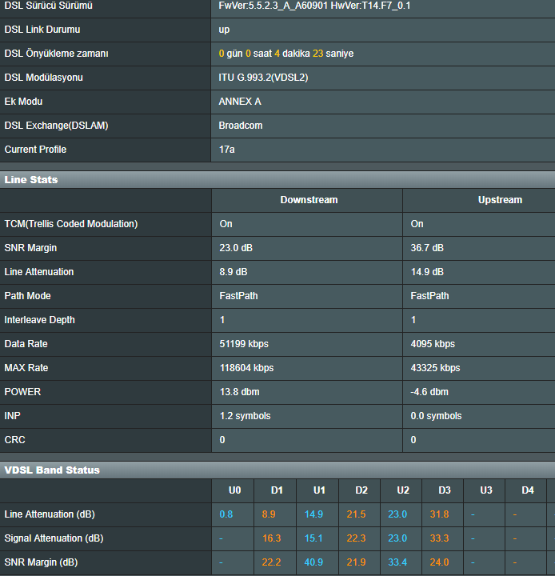555x576 pixels.
Task: Click the DSL Önyükleme zamanı uptime value
Action: pos(285,54)
